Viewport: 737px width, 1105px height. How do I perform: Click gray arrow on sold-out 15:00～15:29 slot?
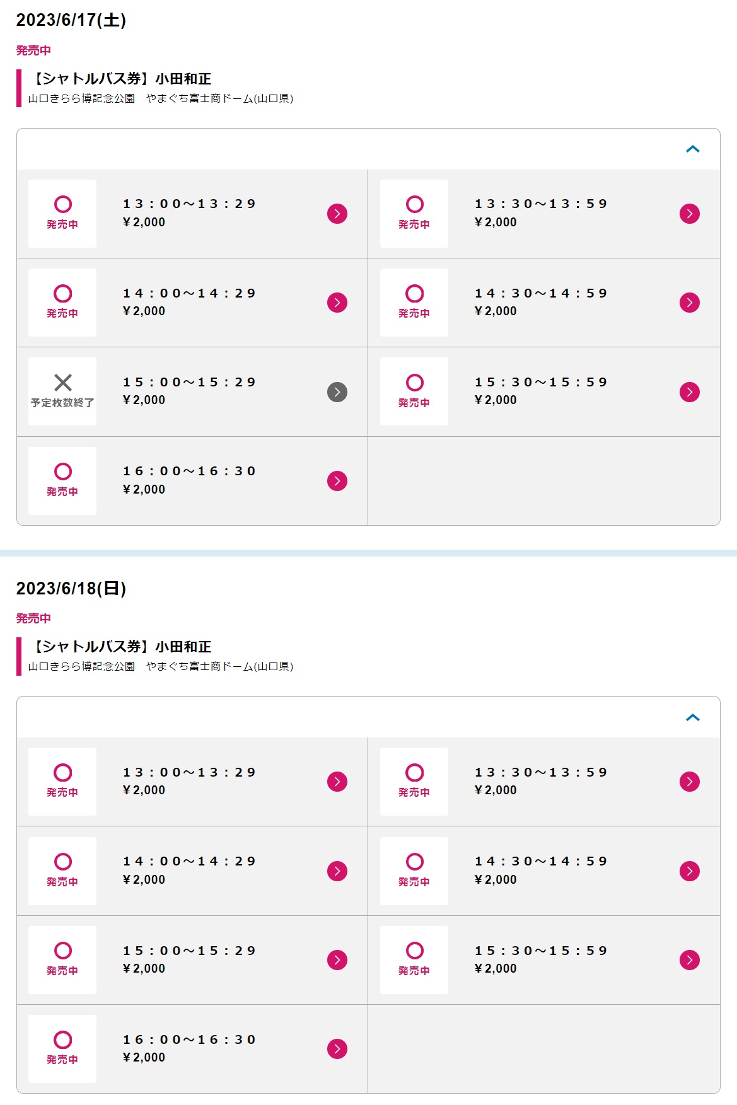[337, 392]
